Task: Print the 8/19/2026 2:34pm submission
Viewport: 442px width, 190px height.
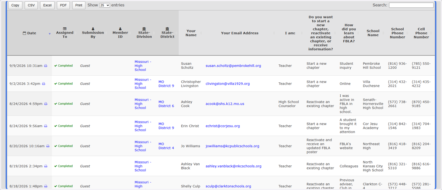Action: point(46,166)
